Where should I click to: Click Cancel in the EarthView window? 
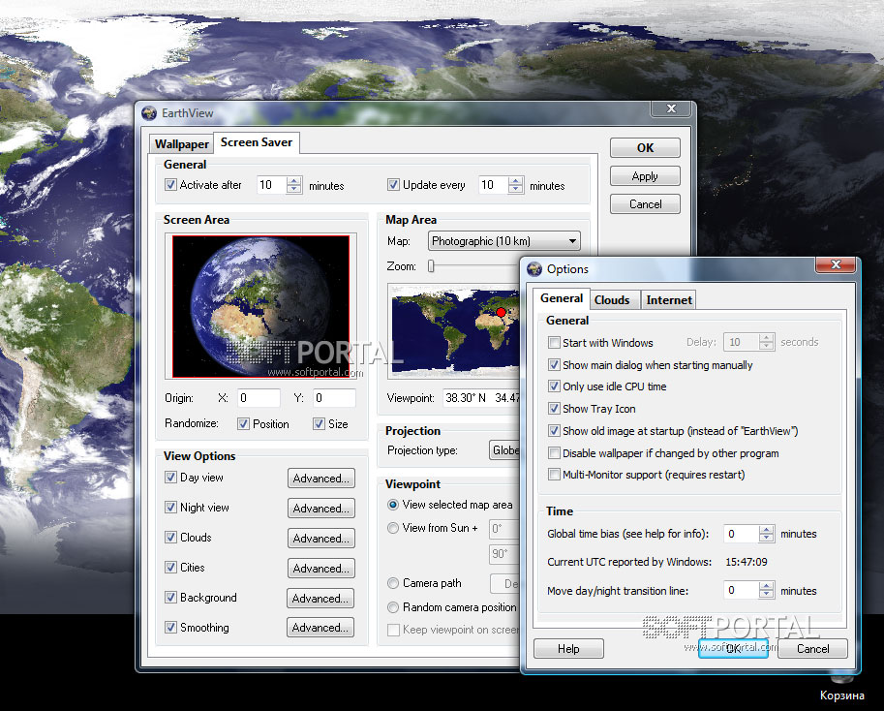(645, 204)
